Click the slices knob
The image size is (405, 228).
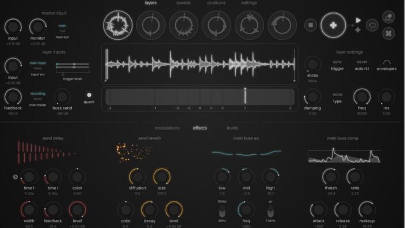click(x=312, y=64)
